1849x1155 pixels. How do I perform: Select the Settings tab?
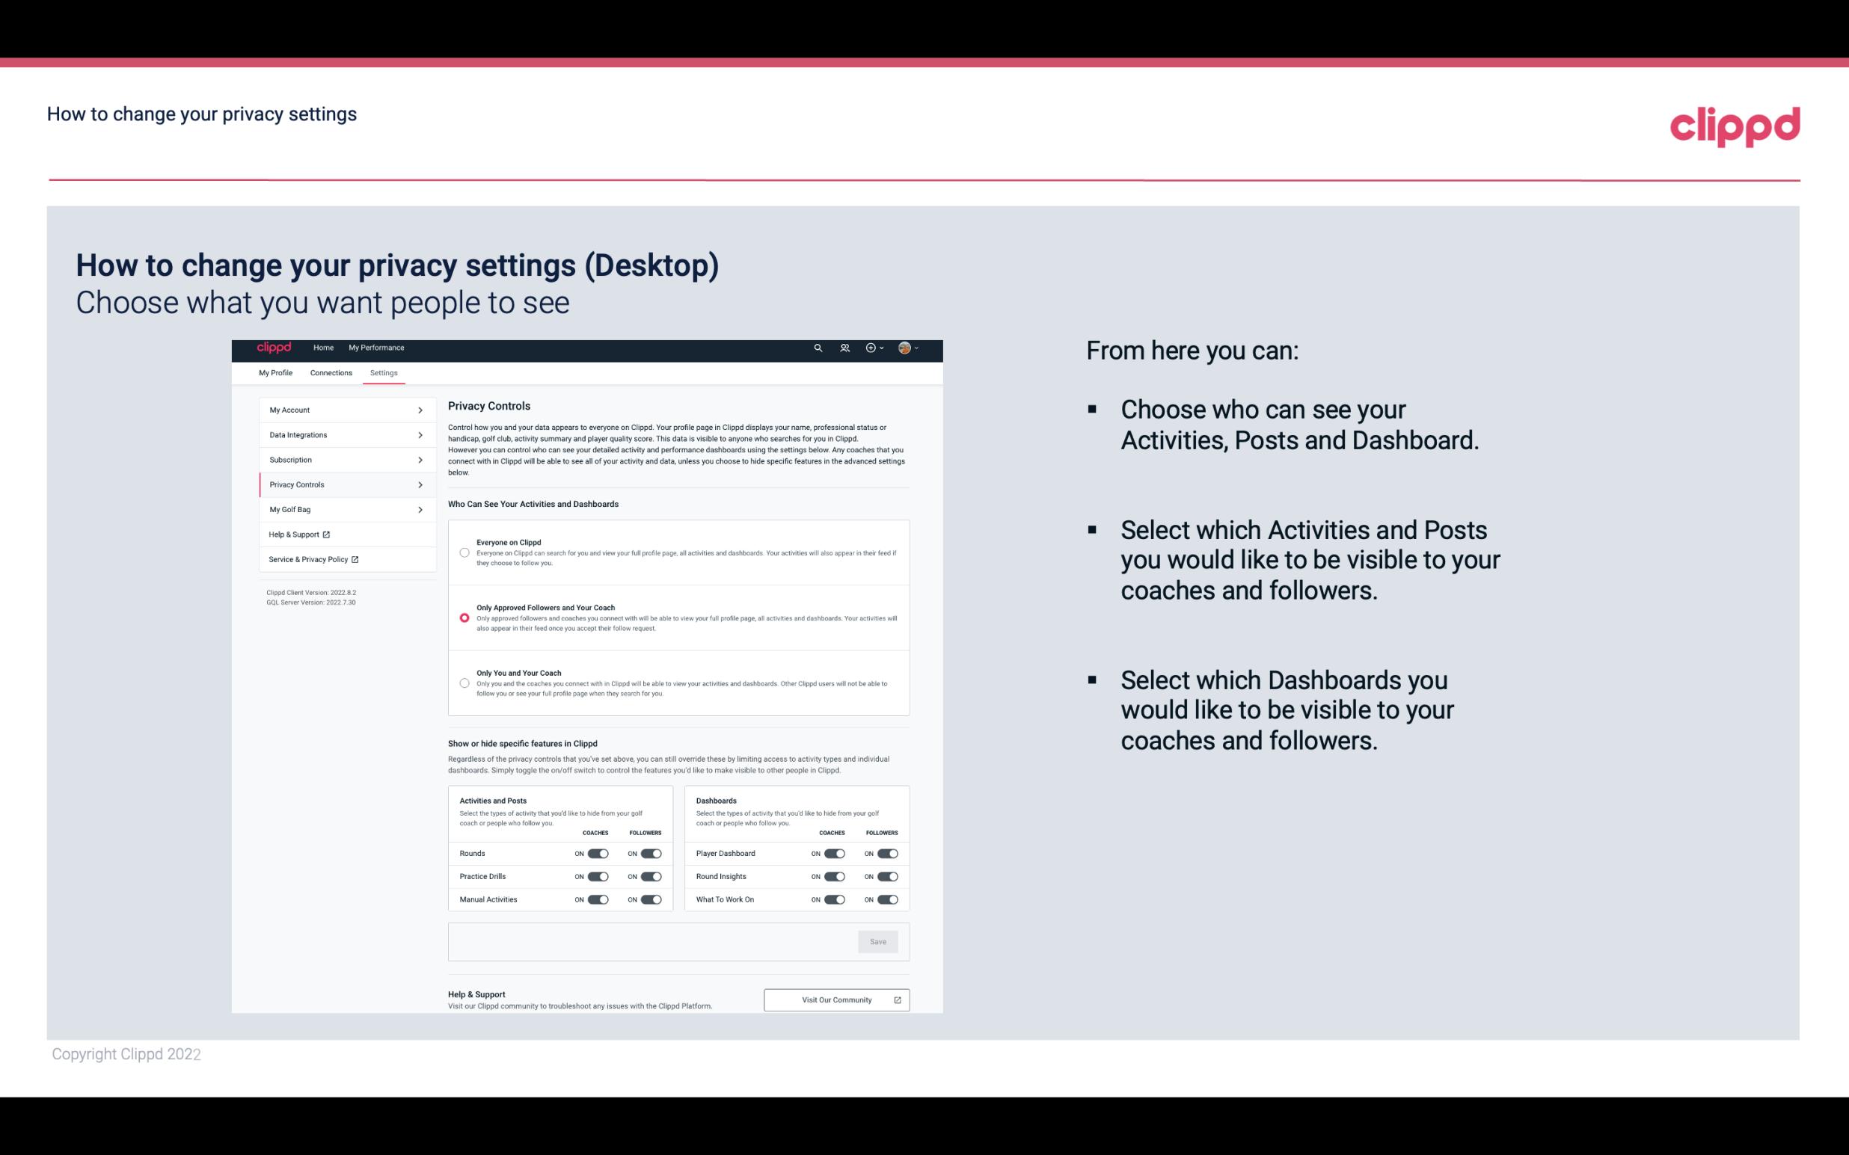[384, 374]
